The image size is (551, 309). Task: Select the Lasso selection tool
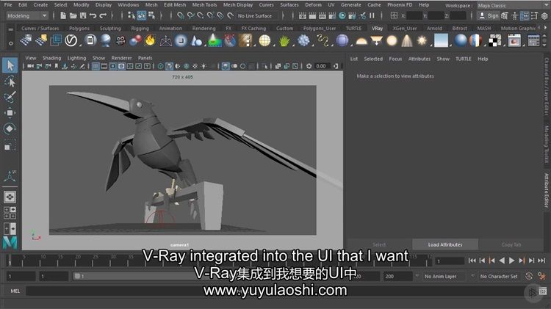[x=10, y=81]
